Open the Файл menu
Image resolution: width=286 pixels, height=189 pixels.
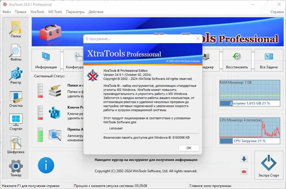point(7,12)
